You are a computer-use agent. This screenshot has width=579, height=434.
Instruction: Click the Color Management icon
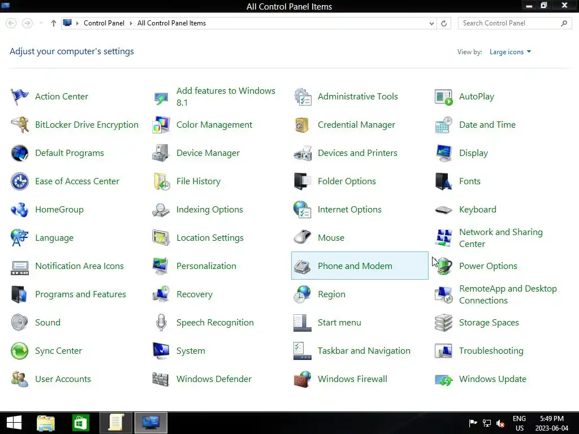pyautogui.click(x=161, y=125)
